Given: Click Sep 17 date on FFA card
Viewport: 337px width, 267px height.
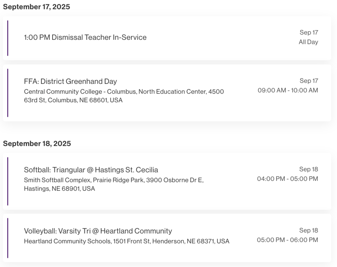Looking at the screenshot, I should point(309,81).
